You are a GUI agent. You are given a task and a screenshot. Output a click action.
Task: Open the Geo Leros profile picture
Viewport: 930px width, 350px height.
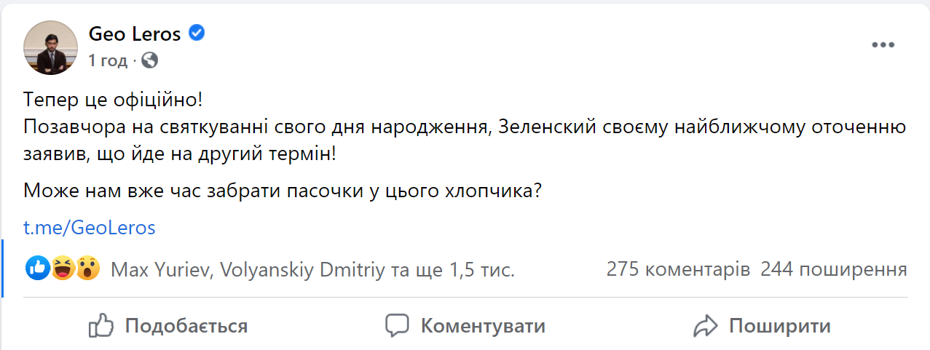51,47
